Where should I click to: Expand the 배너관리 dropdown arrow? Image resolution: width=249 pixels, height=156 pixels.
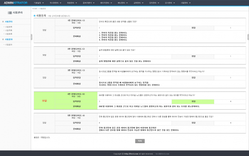127,3
